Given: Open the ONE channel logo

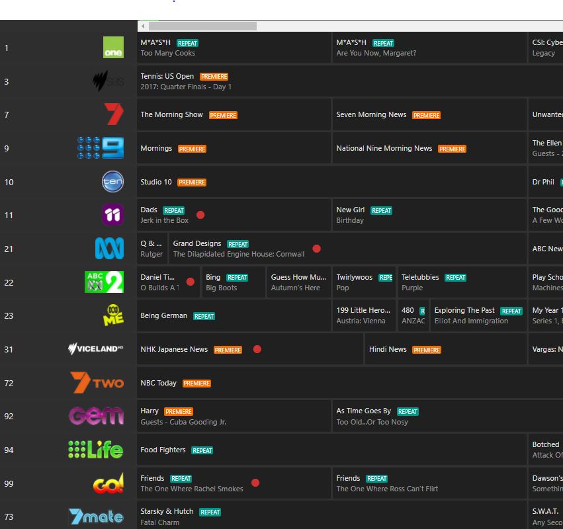Looking at the screenshot, I should (x=113, y=48).
